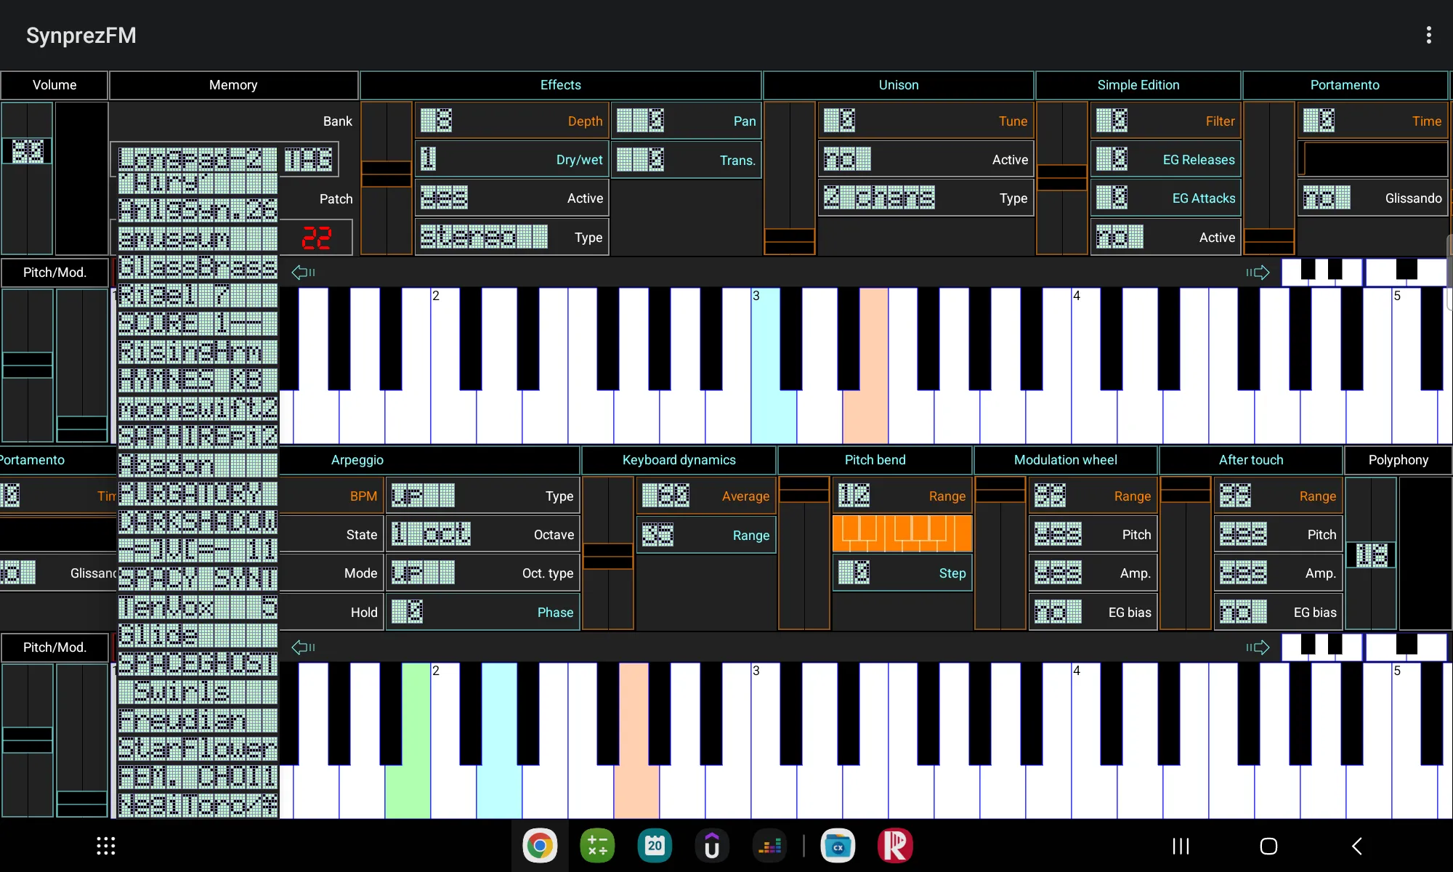Select the SPACEGHOST patch in the memory list
The width and height of the screenshot is (1453, 872).
pos(196,663)
